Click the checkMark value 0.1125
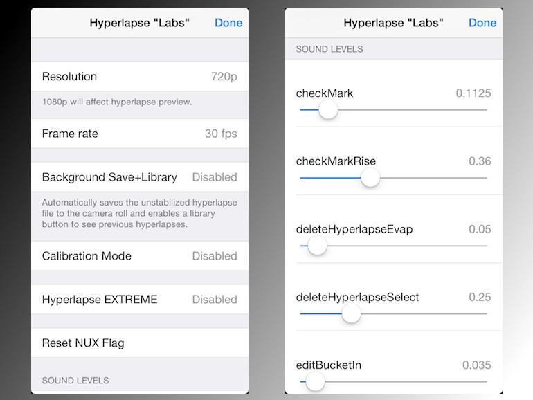This screenshot has width=533, height=400. coord(473,93)
